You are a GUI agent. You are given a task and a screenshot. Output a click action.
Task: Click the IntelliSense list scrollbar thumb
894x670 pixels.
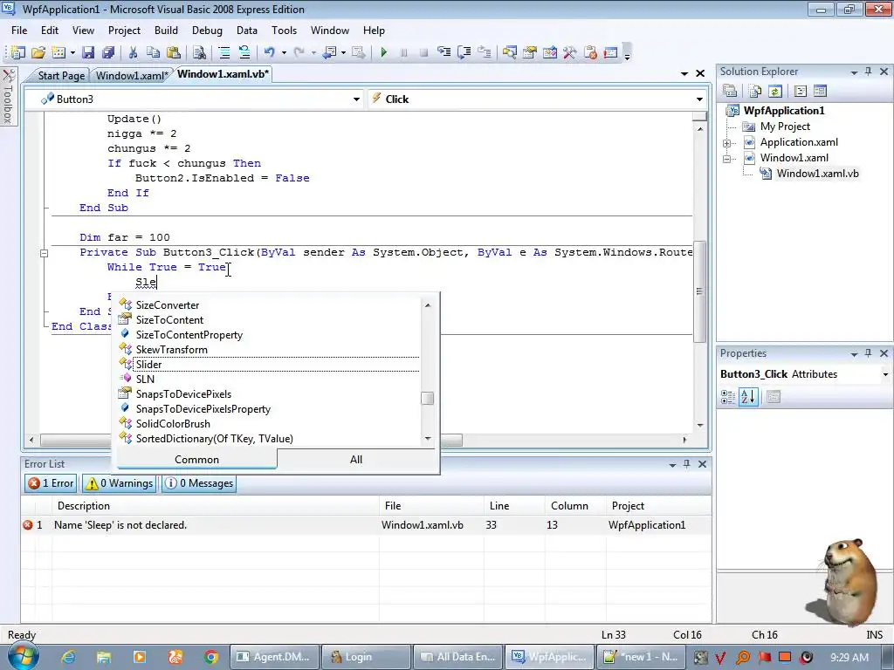pos(428,398)
